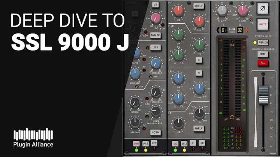This screenshot has width=280, height=157.
Task: Go to next channel with orange right arrow
Action: tap(247, 30)
